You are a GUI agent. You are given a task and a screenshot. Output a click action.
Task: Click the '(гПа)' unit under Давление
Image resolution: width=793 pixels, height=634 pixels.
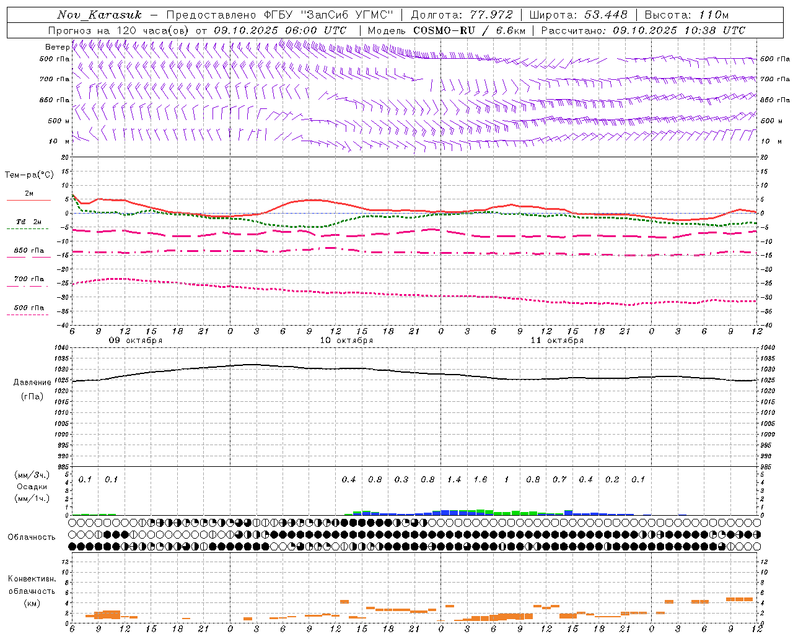32,397
